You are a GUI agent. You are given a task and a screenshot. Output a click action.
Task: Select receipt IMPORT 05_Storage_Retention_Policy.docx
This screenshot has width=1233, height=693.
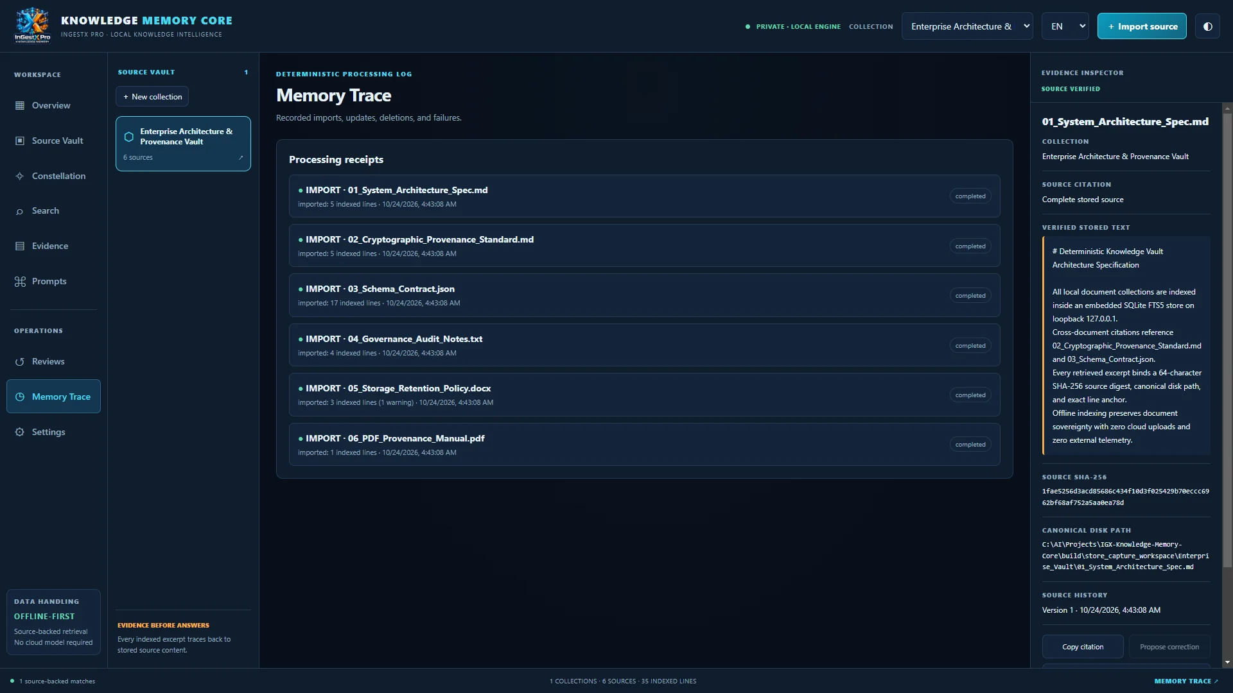pos(644,395)
